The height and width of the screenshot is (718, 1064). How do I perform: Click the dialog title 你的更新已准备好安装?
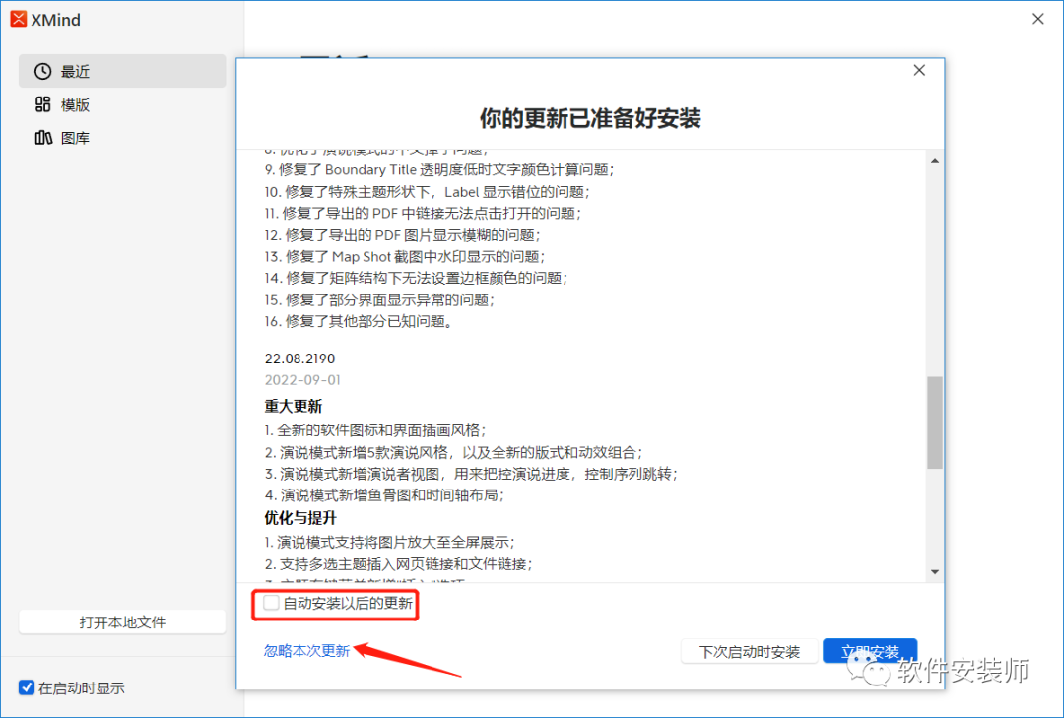[x=590, y=118]
